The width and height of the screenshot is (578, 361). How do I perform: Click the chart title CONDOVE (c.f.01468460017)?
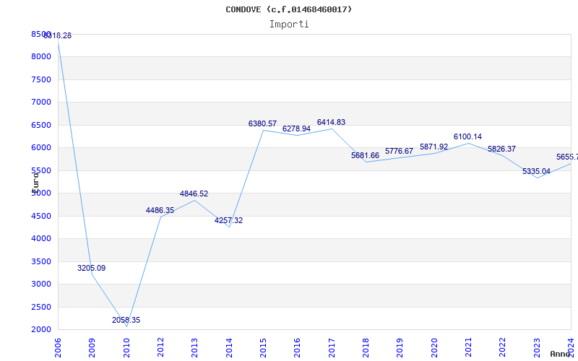(288, 9)
